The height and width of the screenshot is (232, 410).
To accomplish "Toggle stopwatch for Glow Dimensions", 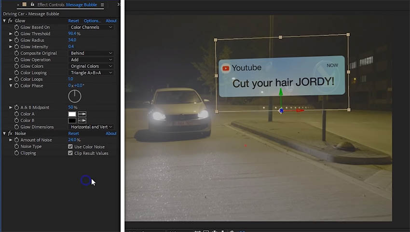I will point(16,127).
